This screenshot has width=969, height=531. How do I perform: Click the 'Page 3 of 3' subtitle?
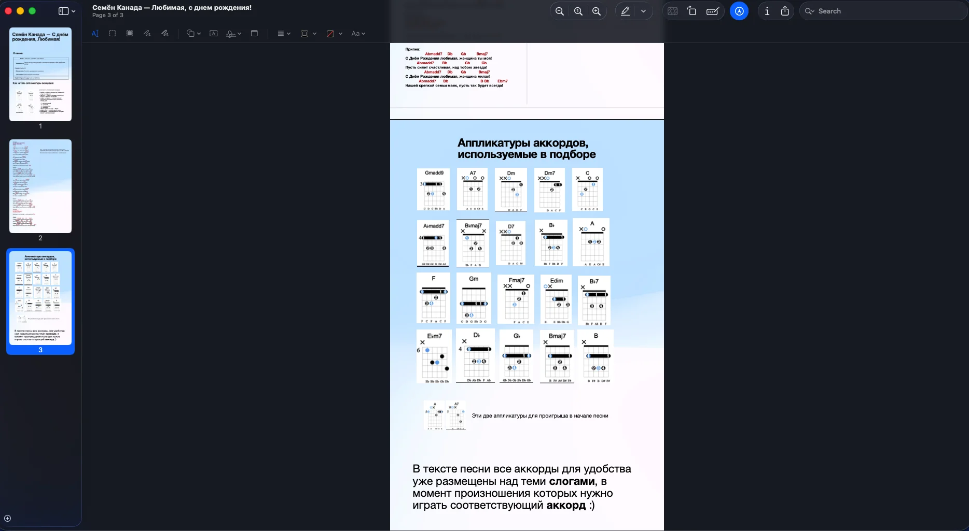click(108, 16)
